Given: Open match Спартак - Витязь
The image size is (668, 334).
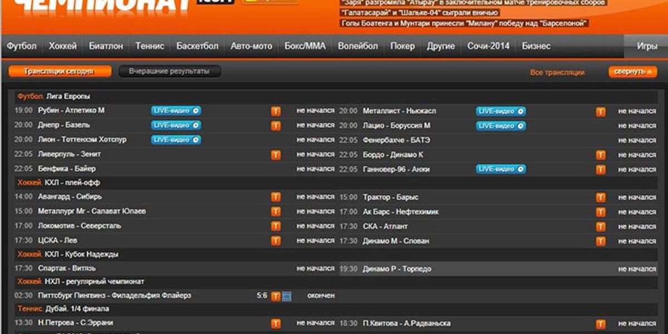Looking at the screenshot, I should tap(67, 268).
